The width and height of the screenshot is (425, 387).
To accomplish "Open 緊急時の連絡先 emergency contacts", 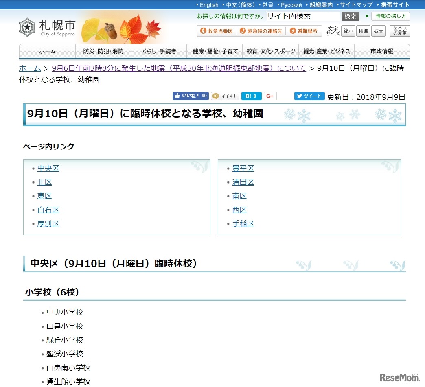I will (x=261, y=31).
